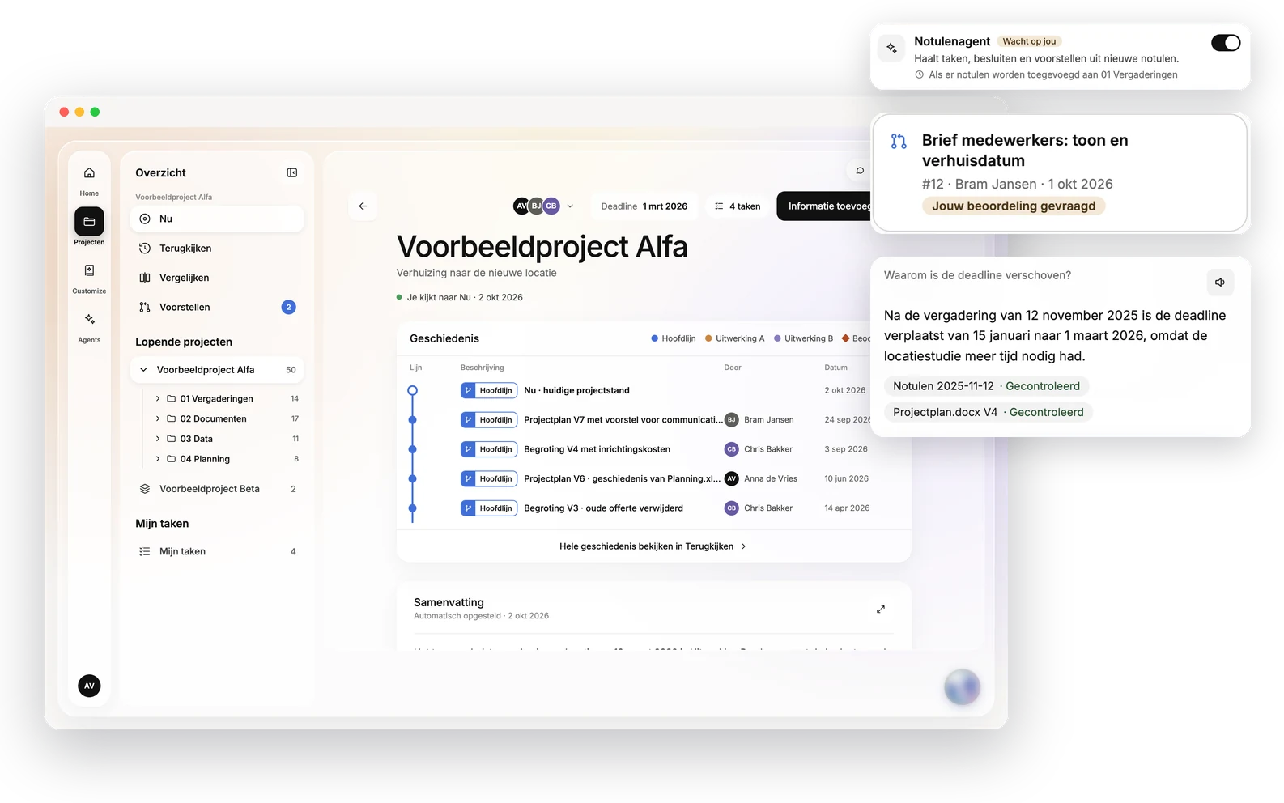Screen dimensions: 1284x803
Task: Click the Hoofdlijn badge in Begroting V4 row
Action: click(x=489, y=449)
